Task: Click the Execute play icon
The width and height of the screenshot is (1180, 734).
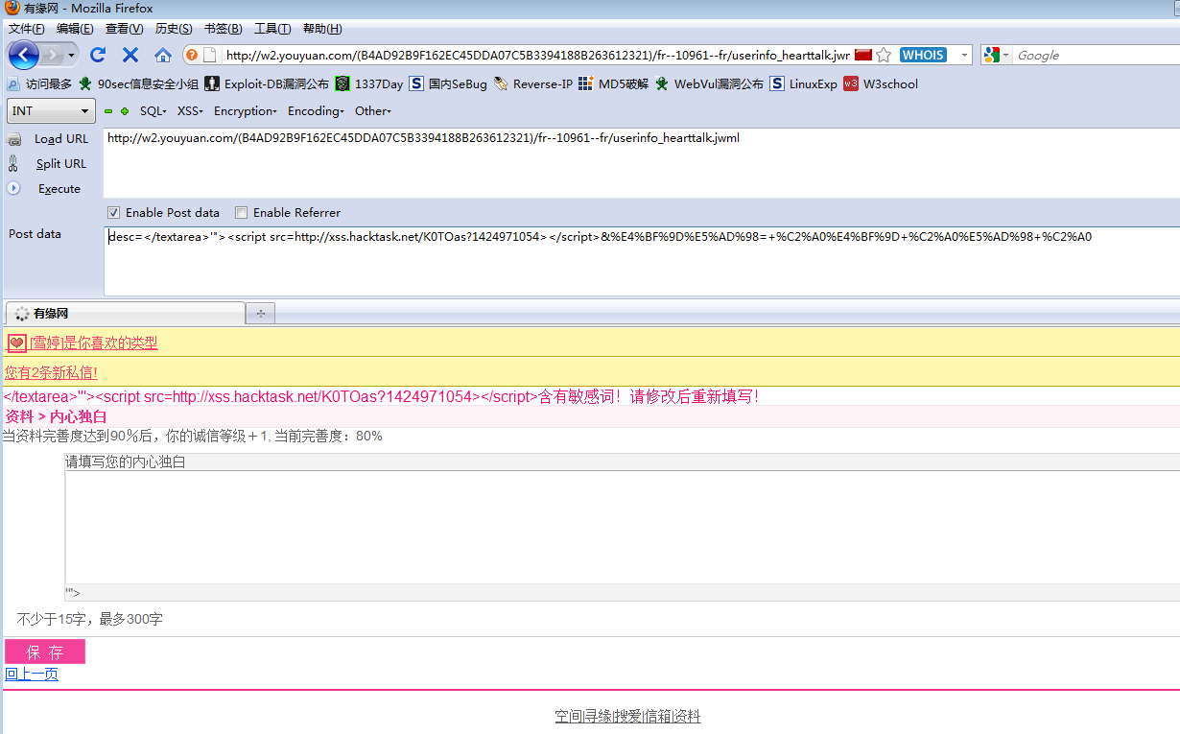Action: (13, 188)
